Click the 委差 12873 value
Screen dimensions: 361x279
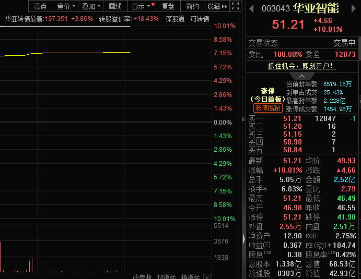[x=345, y=54]
